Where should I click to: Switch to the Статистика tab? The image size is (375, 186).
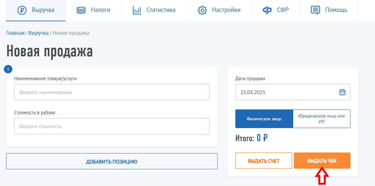tap(161, 10)
